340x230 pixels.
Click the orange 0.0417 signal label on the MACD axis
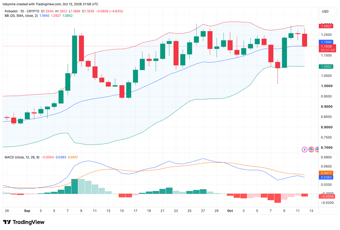click(x=326, y=173)
